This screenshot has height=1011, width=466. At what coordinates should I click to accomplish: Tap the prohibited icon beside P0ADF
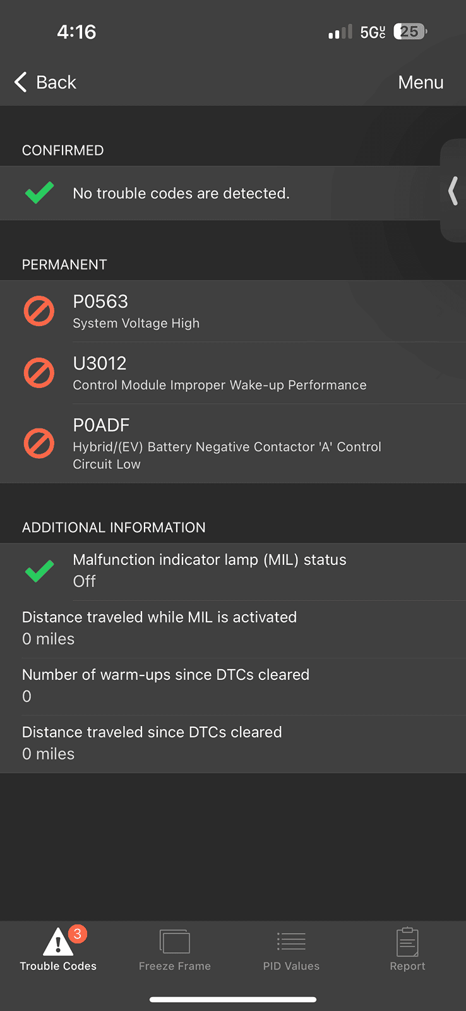coord(39,443)
